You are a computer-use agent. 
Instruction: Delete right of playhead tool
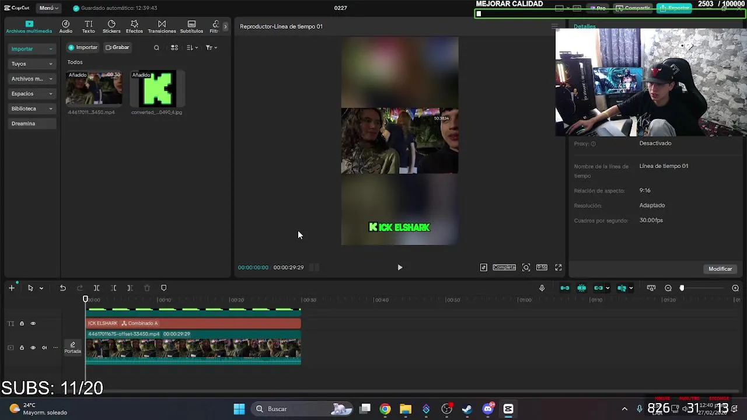pos(130,288)
